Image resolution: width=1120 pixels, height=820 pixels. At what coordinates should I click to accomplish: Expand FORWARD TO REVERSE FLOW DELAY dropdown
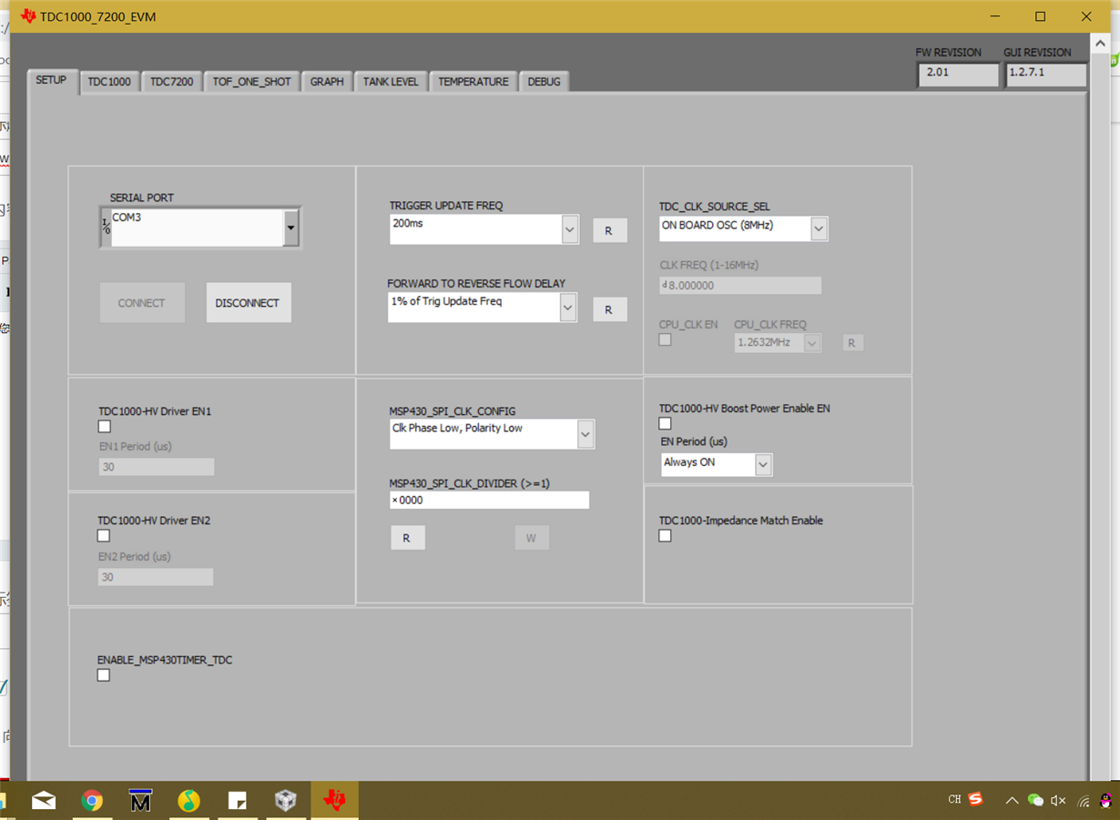coord(568,308)
